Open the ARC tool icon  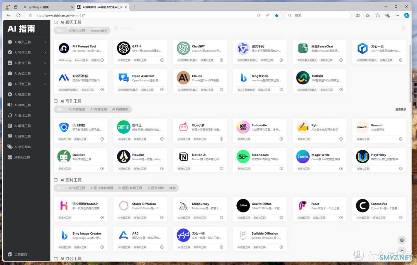(x=124, y=235)
